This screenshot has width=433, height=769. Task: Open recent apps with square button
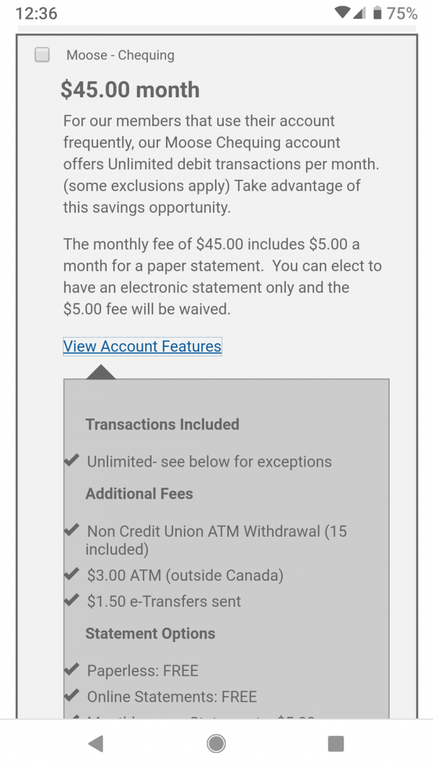tap(336, 744)
